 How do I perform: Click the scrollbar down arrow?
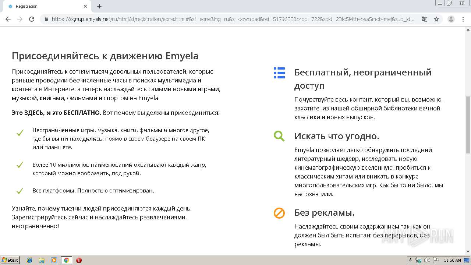(468, 251)
